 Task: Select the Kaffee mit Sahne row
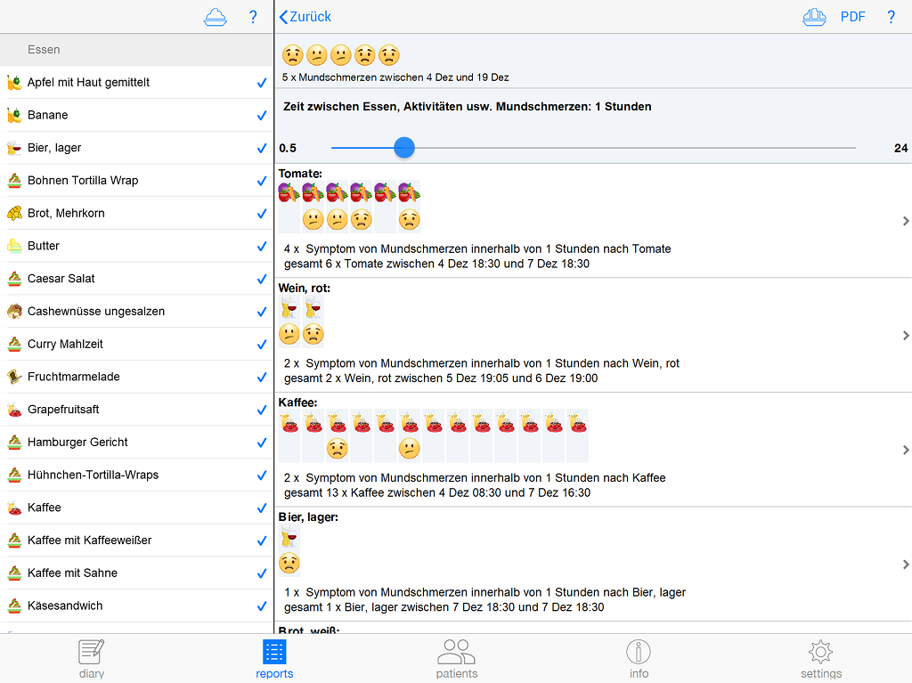(136, 573)
